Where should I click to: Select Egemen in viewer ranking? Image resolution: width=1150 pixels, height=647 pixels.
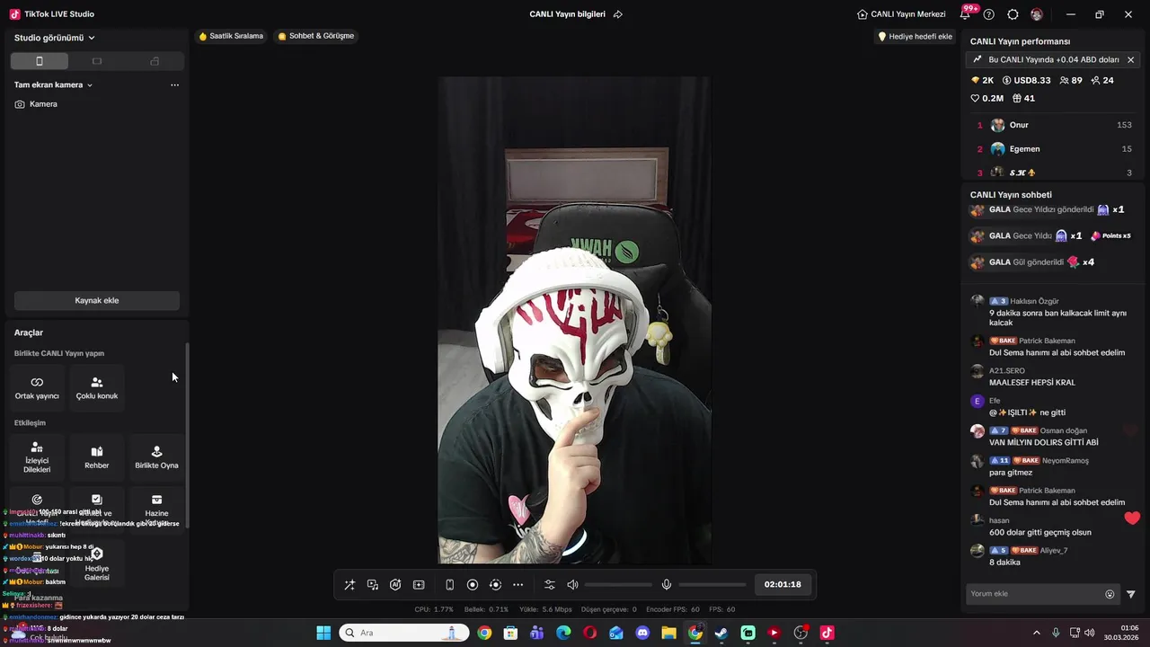[1052, 149]
